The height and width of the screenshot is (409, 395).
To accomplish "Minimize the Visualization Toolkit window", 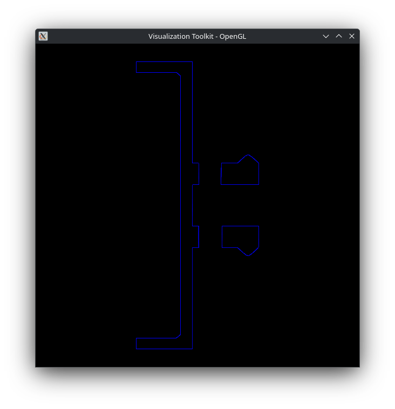I will click(326, 36).
